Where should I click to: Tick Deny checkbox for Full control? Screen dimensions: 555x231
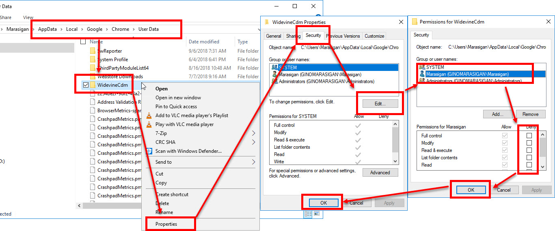529,136
